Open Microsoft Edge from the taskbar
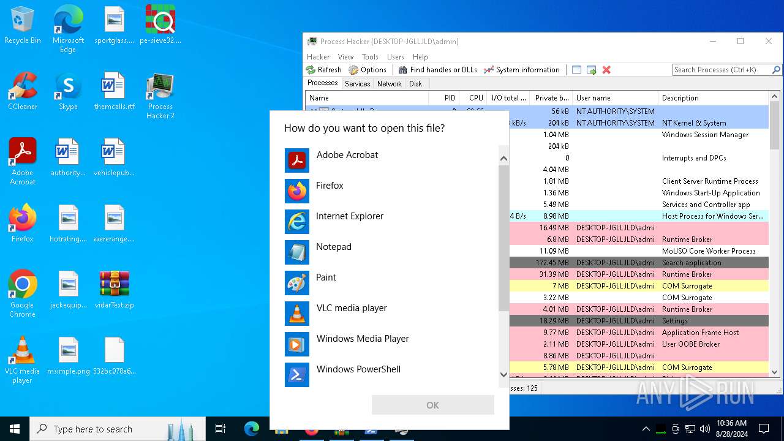 pyautogui.click(x=251, y=429)
